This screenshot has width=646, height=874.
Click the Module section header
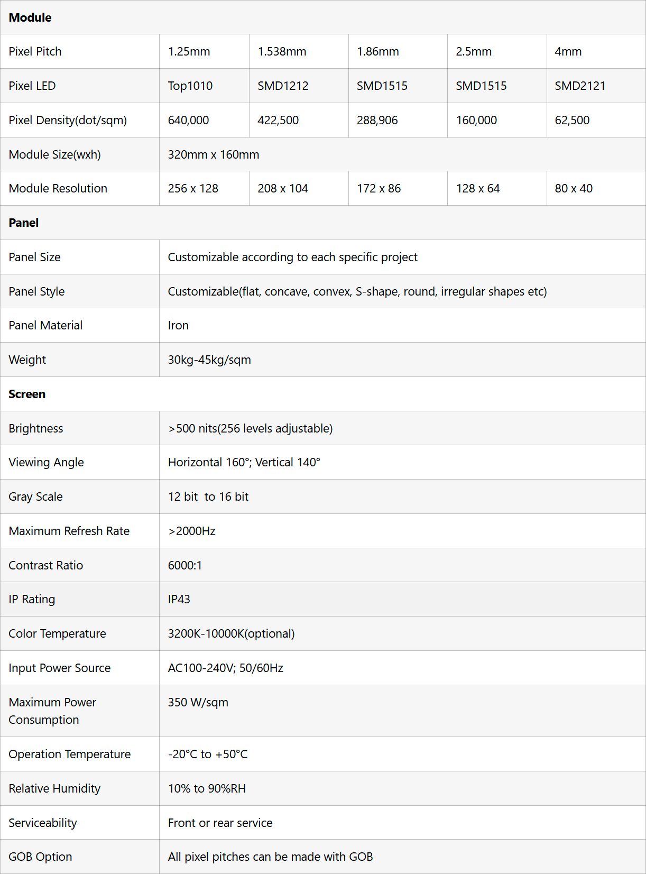[x=30, y=17]
